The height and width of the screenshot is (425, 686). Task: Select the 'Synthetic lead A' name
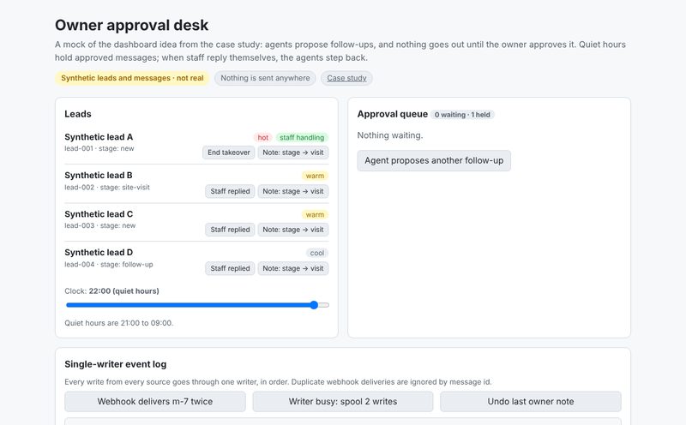99,137
